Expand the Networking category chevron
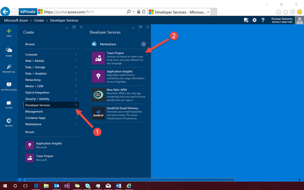 [x=76, y=80]
